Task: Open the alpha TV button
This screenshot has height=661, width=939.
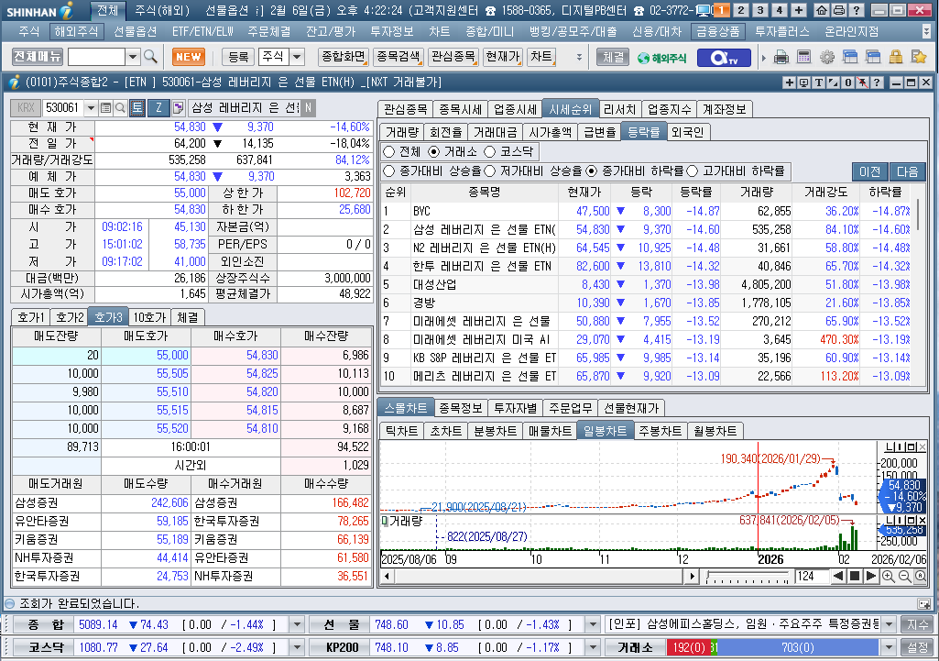Action: click(723, 58)
